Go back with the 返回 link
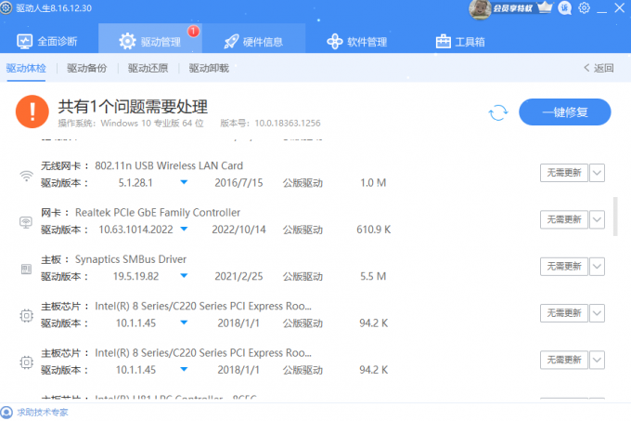This screenshot has height=421, width=631. (599, 68)
